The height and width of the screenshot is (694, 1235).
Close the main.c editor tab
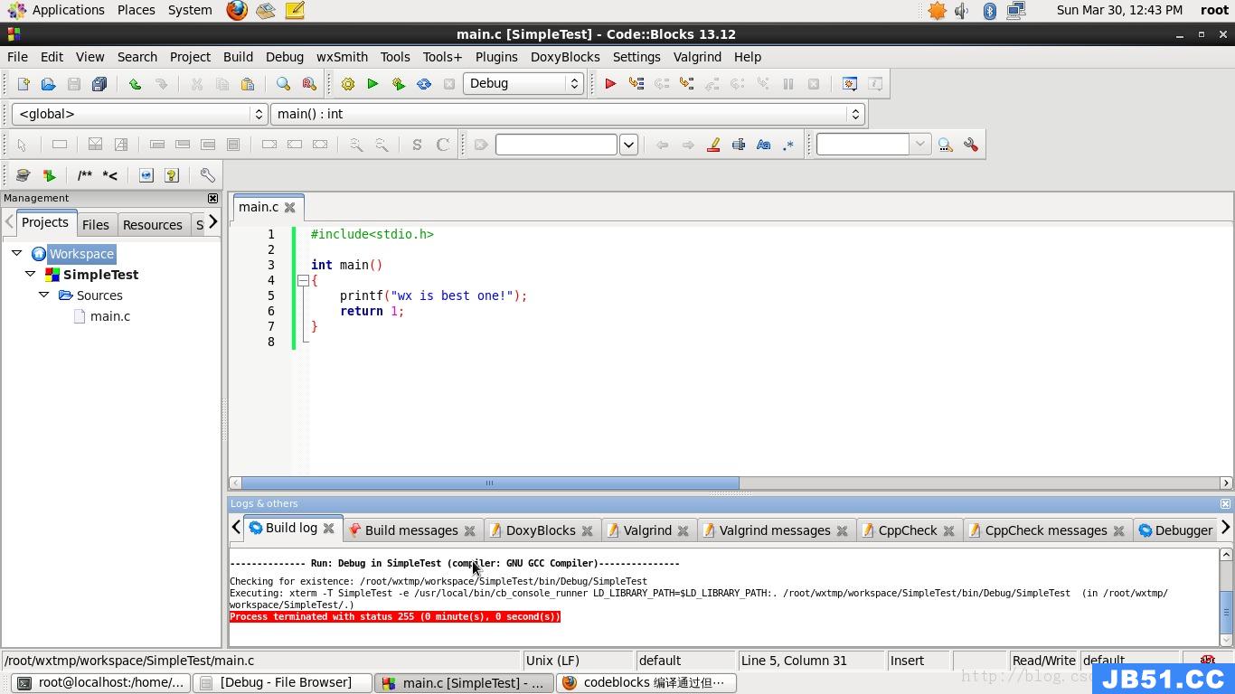click(x=289, y=207)
